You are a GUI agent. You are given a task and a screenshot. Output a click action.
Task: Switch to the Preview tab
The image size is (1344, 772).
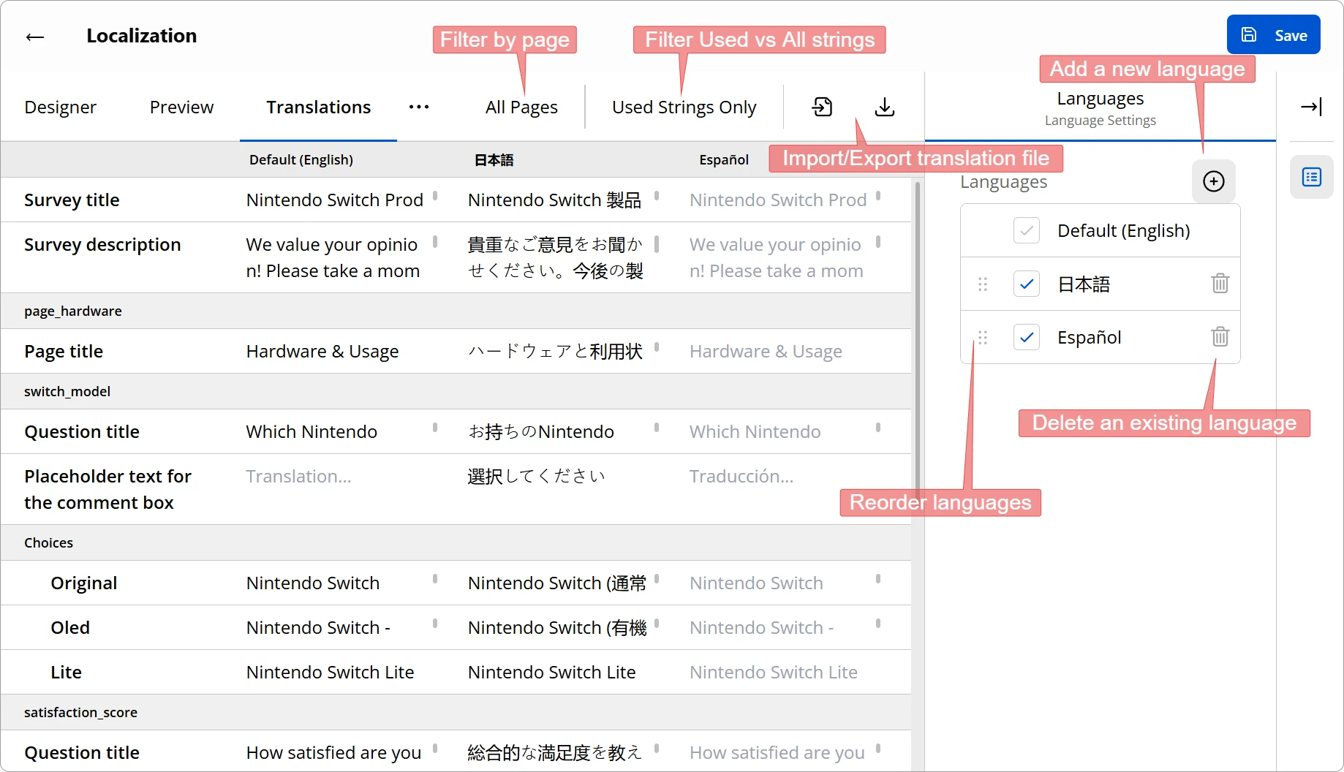[181, 107]
